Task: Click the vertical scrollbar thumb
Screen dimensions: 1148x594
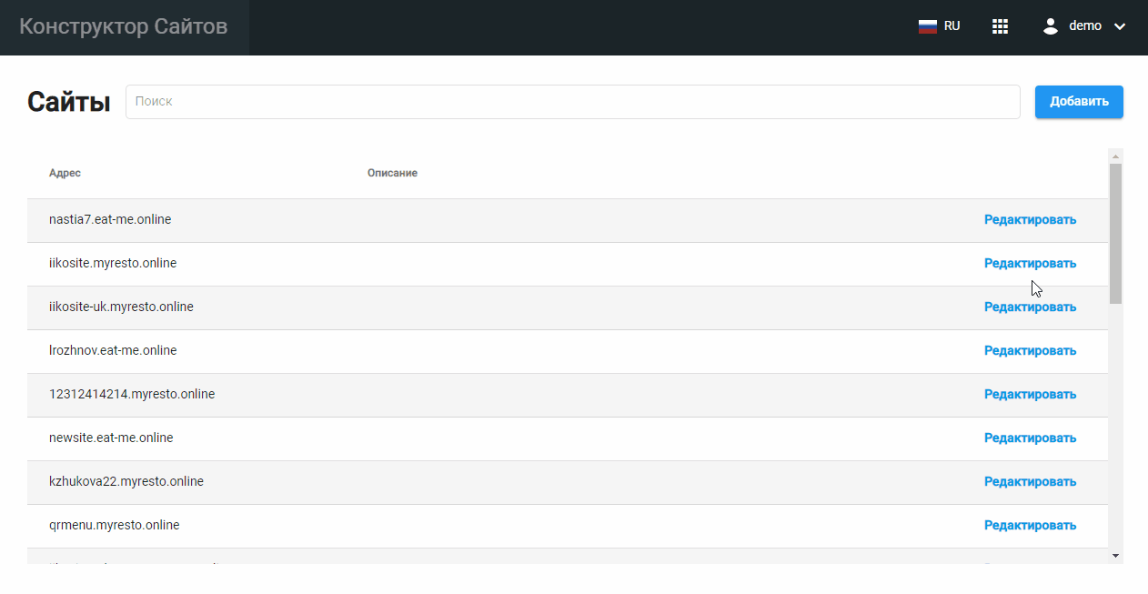Action: (x=1115, y=233)
